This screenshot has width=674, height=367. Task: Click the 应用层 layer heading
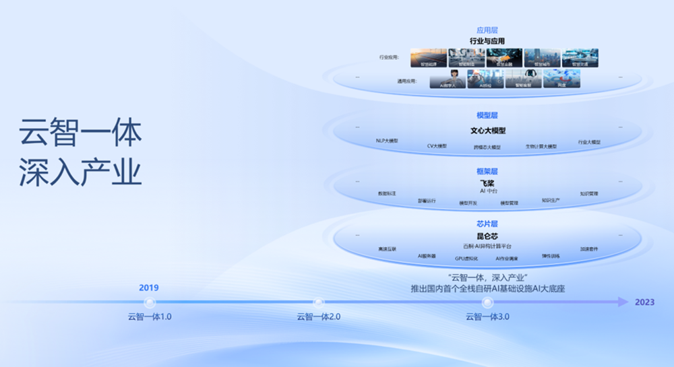click(x=487, y=30)
